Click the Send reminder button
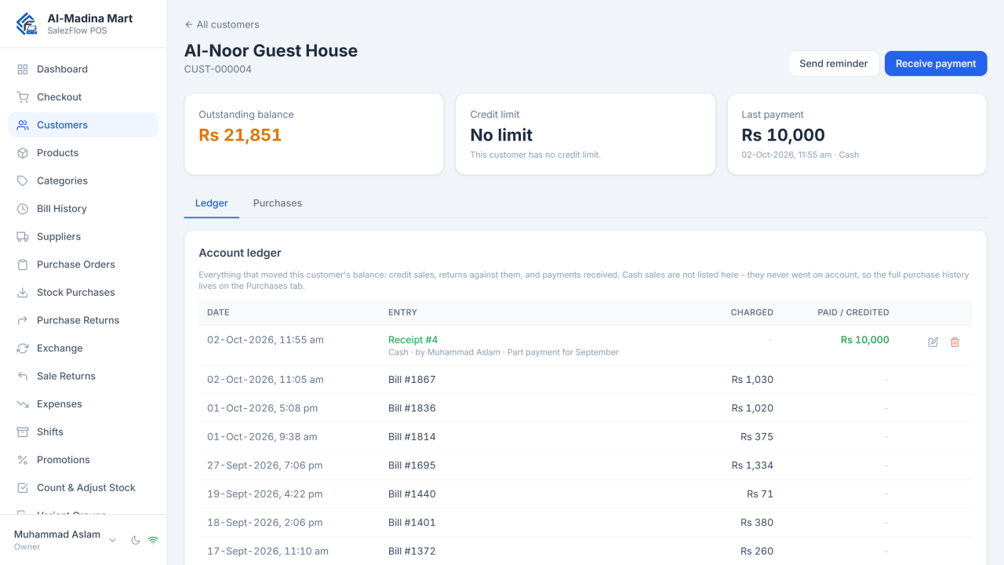 [833, 64]
